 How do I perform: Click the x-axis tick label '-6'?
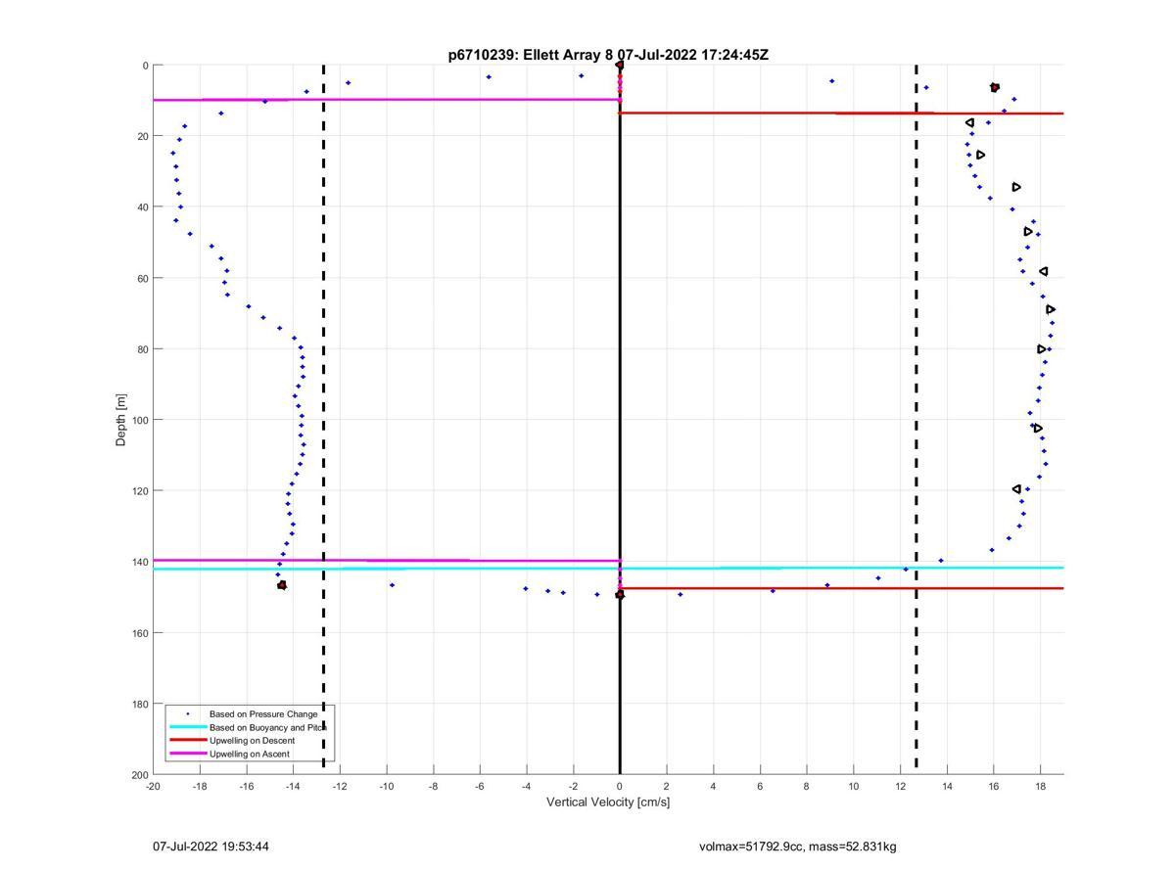tap(480, 786)
